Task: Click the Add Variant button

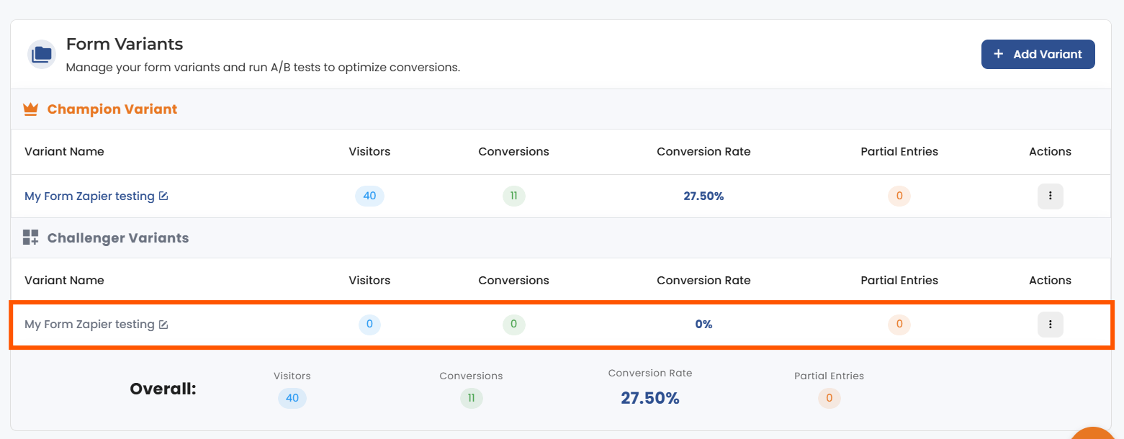Action: (1038, 54)
